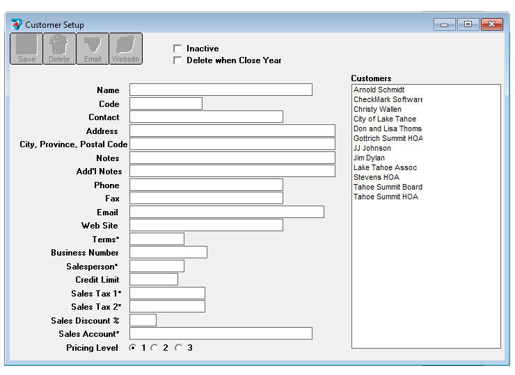Viewport: 515px width, 375px height.
Task: Focus the Sales Account* field
Action: click(221, 333)
